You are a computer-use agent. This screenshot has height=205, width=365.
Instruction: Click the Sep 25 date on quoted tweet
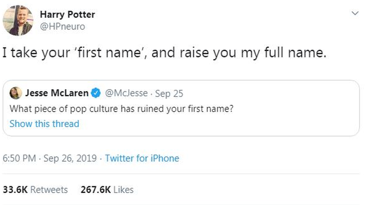tap(169, 93)
